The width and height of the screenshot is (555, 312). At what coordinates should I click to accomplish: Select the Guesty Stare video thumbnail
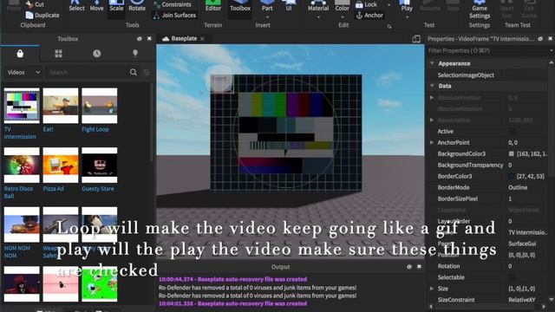[100, 166]
